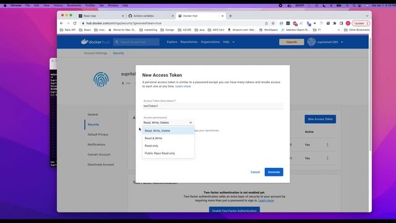Screen dimensions: 396x223
Task: Expand the bookmarks overflow chevron
Action: coord(338,30)
